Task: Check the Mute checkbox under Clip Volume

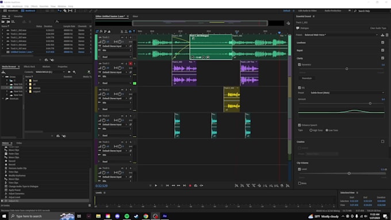Action: click(x=299, y=183)
